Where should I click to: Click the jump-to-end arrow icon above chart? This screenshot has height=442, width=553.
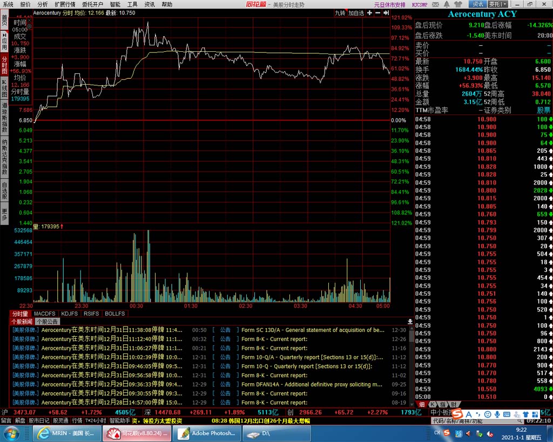tap(386, 13)
